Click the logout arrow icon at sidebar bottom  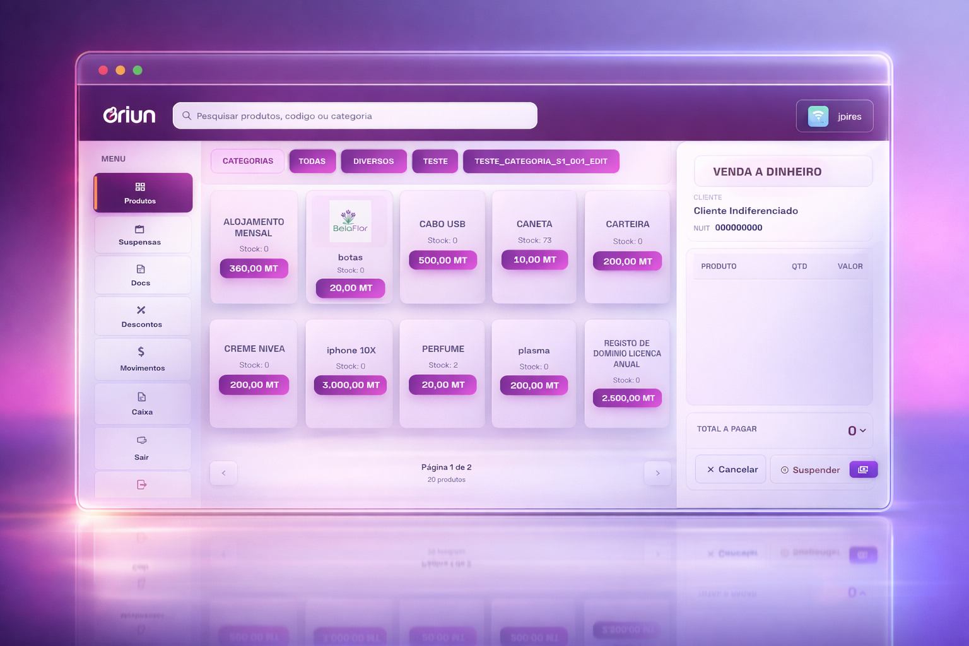click(141, 484)
